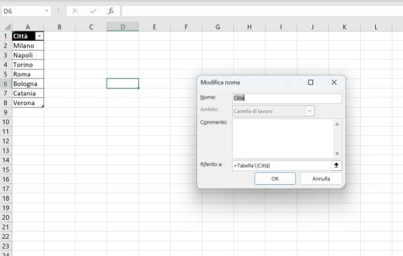
Task: Click the cell containing Catania
Action: 28,93
